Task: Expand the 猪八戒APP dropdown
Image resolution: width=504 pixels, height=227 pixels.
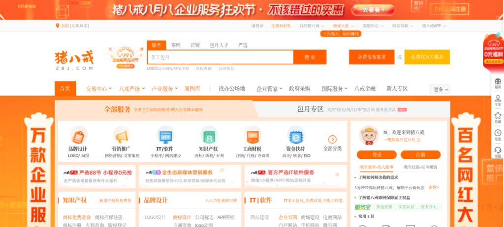Action: coord(434,26)
